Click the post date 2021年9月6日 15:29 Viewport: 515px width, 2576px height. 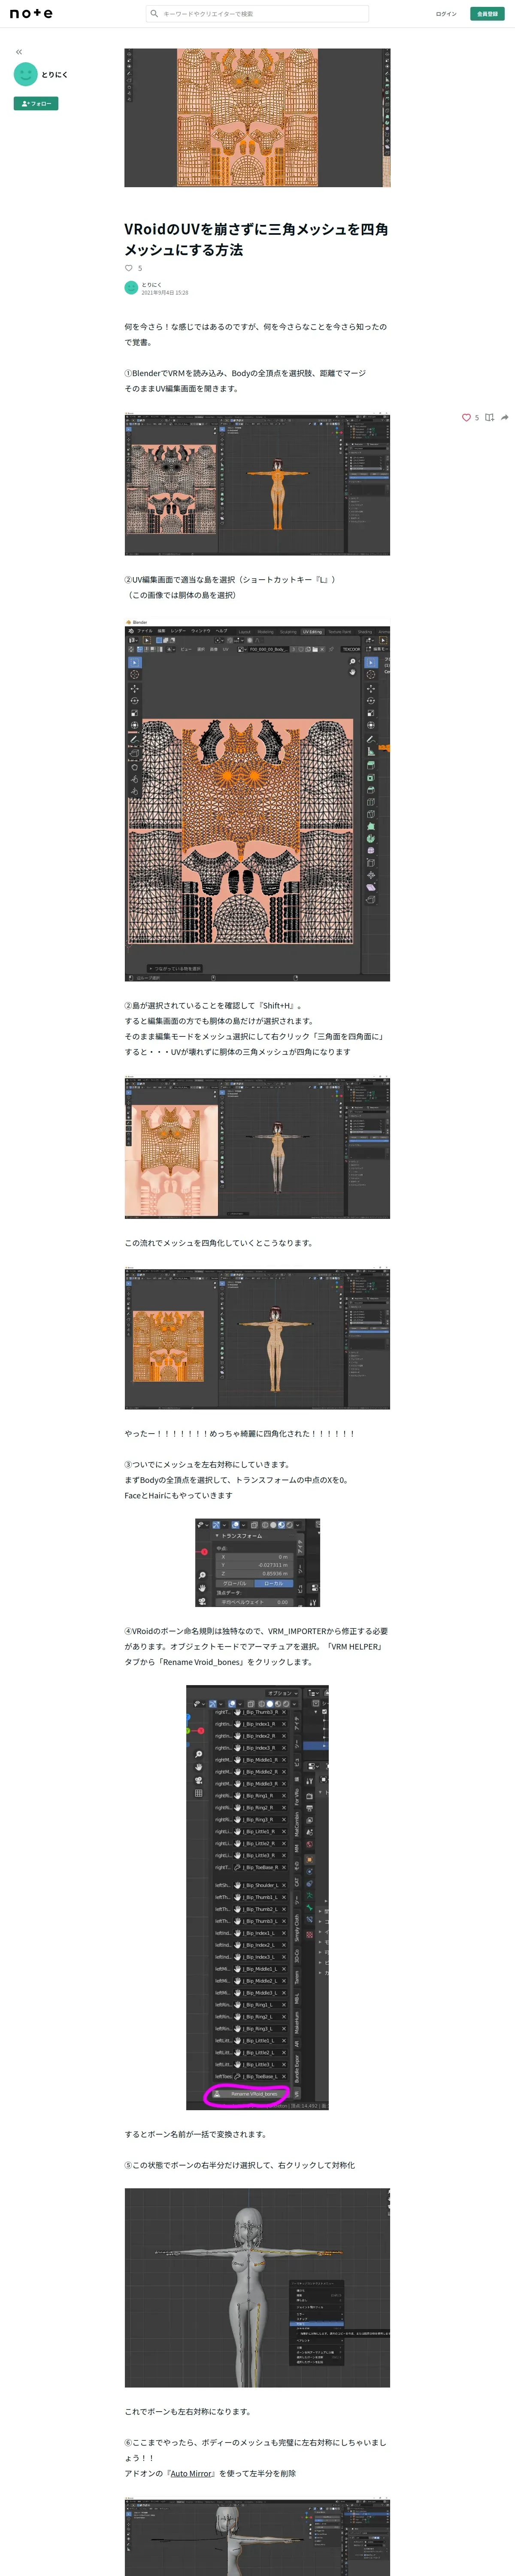[165, 293]
